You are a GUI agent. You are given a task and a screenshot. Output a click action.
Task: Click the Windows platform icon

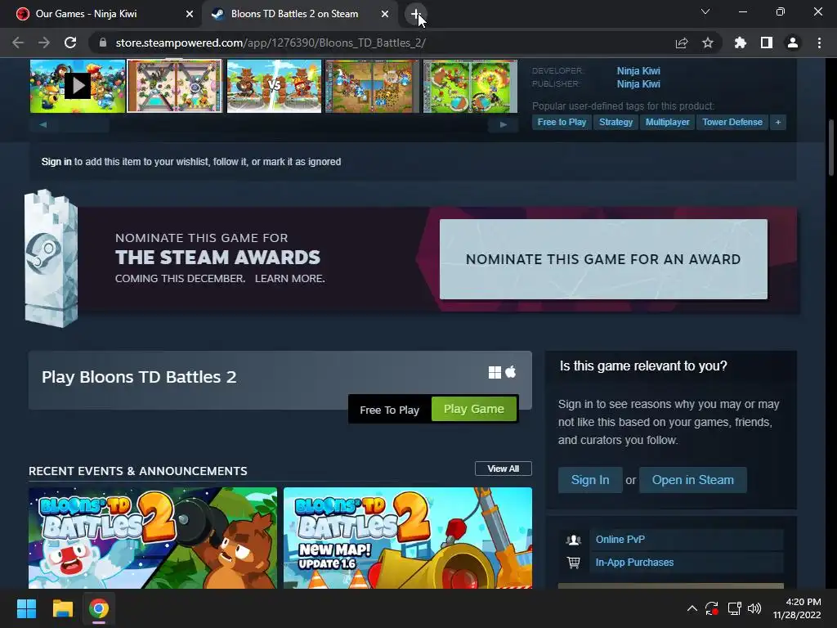point(495,372)
